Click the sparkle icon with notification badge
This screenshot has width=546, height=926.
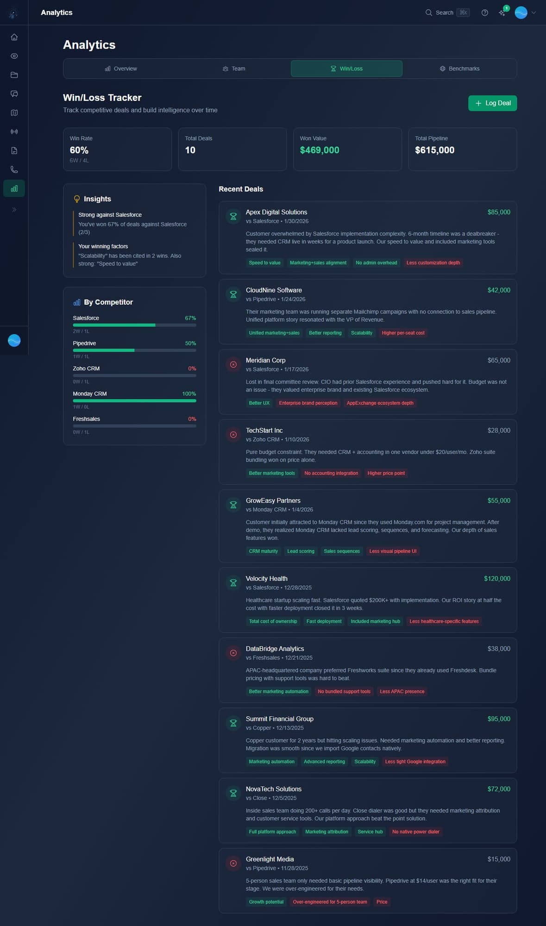pyautogui.click(x=502, y=13)
